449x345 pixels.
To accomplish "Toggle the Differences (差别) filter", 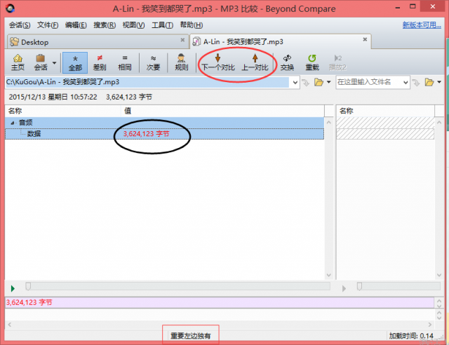I will [100, 62].
